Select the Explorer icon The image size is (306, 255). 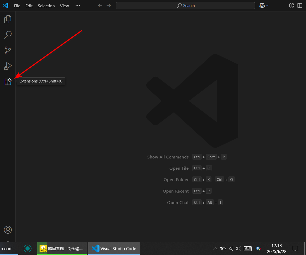pos(8,19)
